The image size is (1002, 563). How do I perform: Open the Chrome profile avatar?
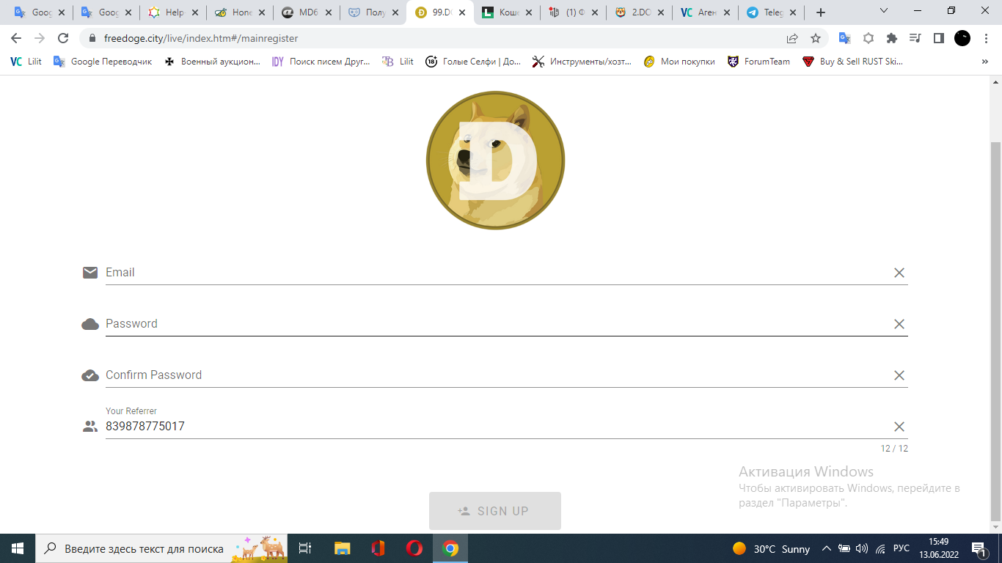click(x=962, y=38)
